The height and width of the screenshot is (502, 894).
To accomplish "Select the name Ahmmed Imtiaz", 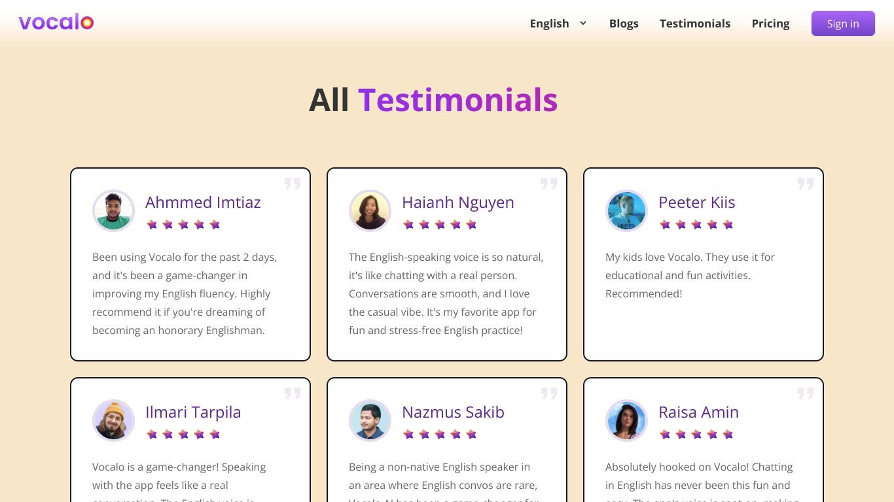I will point(203,202).
